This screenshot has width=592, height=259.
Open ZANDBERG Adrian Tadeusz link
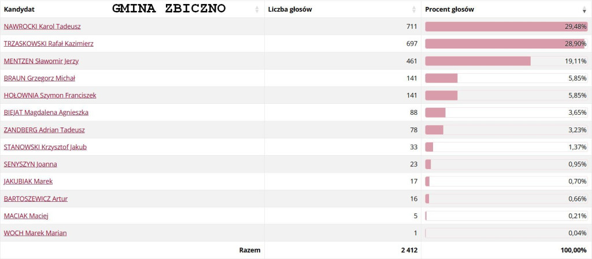click(44, 130)
